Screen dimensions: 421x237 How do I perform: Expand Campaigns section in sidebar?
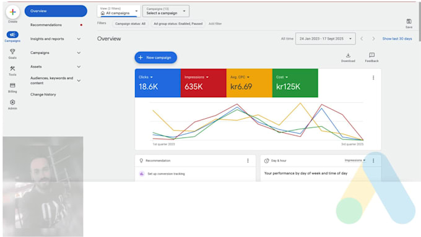click(79, 53)
